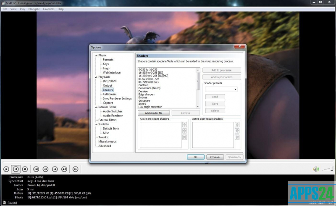Viewport: 336px width, 206px height.
Task: Close the Options dialog
Action: [x=239, y=46]
